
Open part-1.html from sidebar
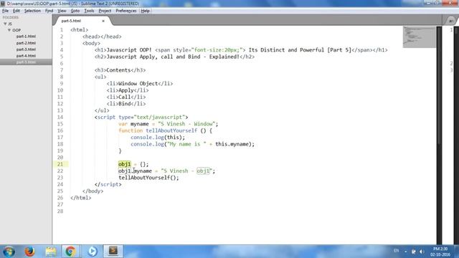point(26,37)
